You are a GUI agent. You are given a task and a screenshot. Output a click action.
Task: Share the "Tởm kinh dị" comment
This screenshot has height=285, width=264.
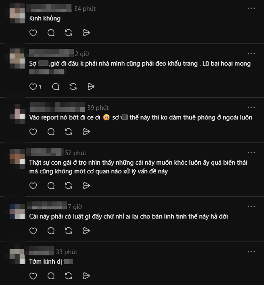(86, 276)
